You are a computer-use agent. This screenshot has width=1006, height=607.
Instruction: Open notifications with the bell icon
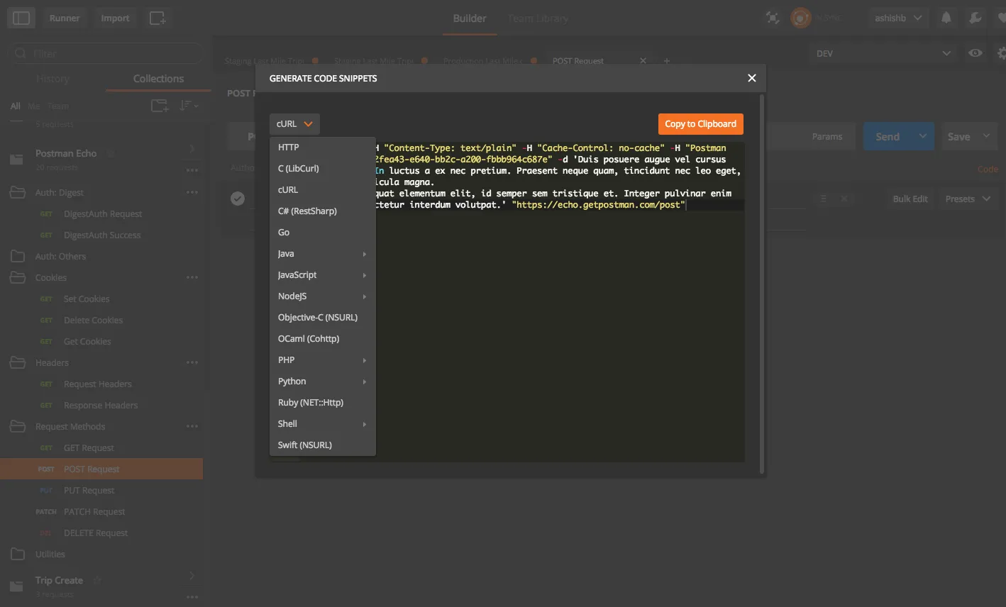(x=946, y=18)
